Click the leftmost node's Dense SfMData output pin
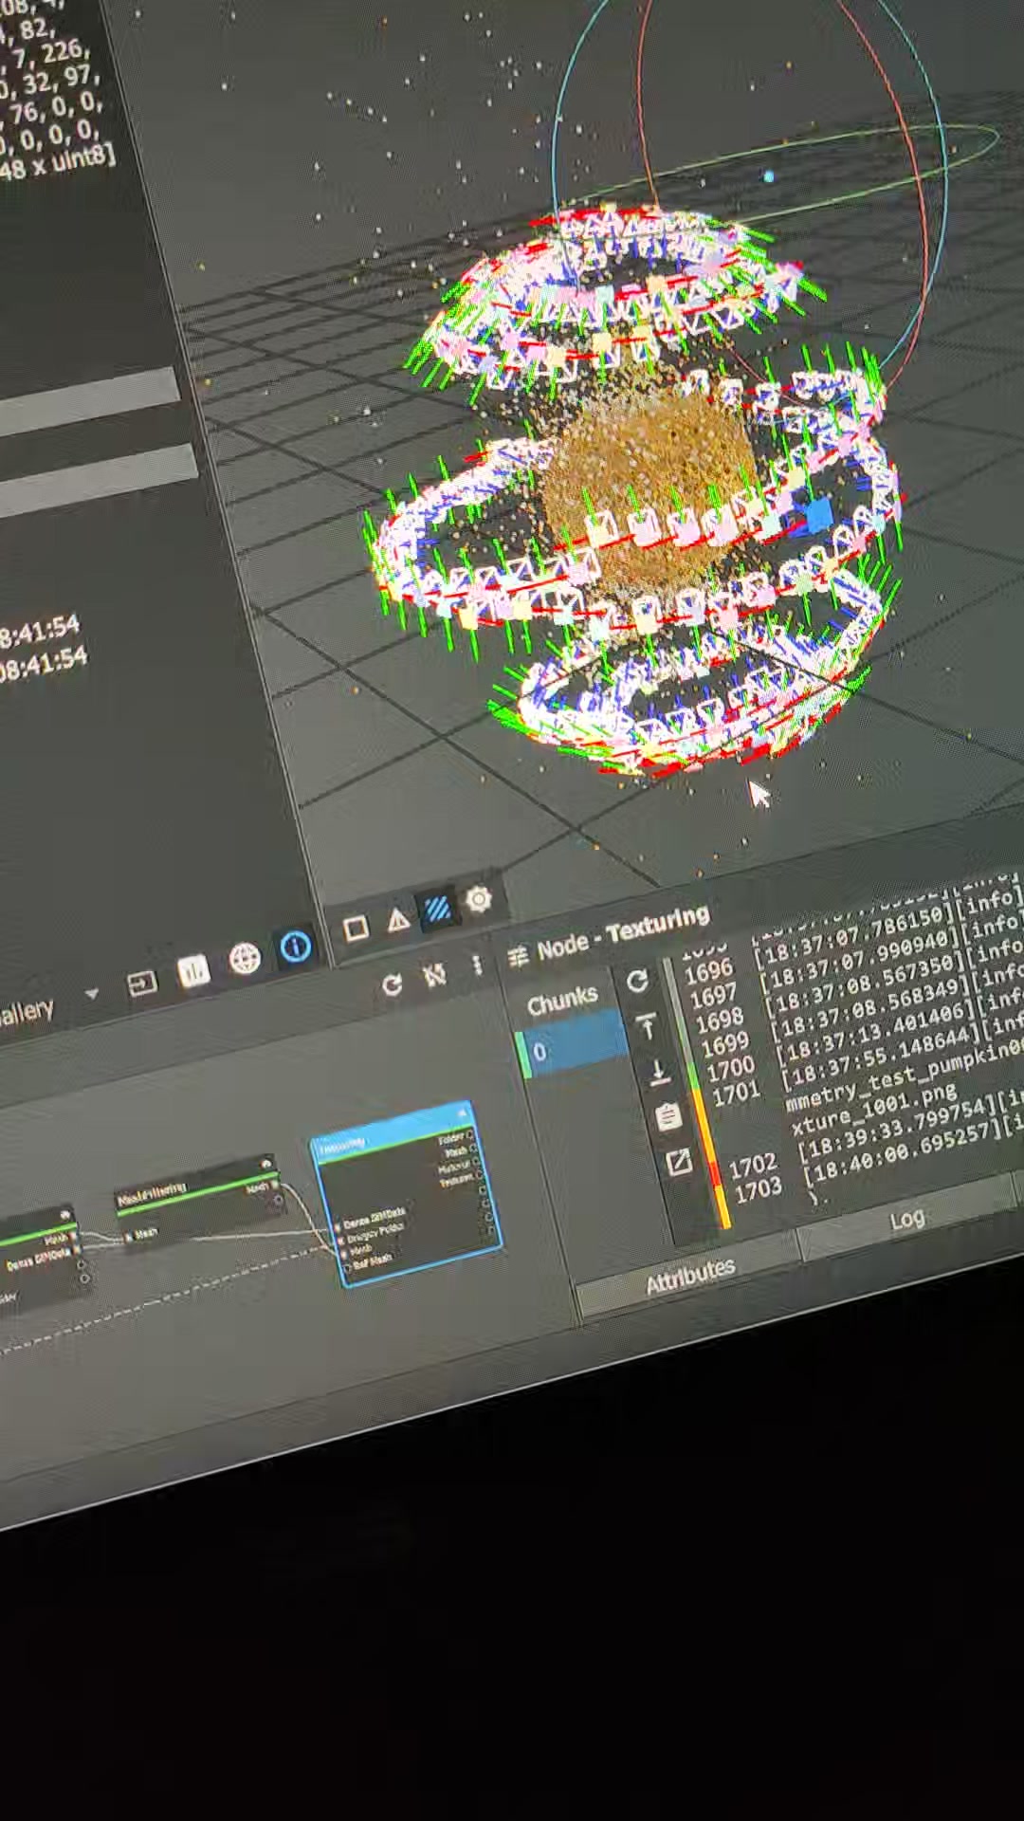The width and height of the screenshot is (1024, 1821). pyautogui.click(x=76, y=1250)
